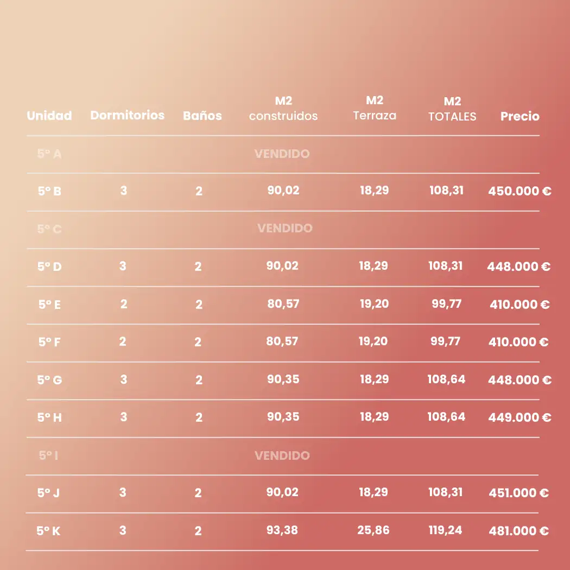Click the Dormitorios column header
Image resolution: width=570 pixels, height=570 pixels.
pyautogui.click(x=127, y=115)
